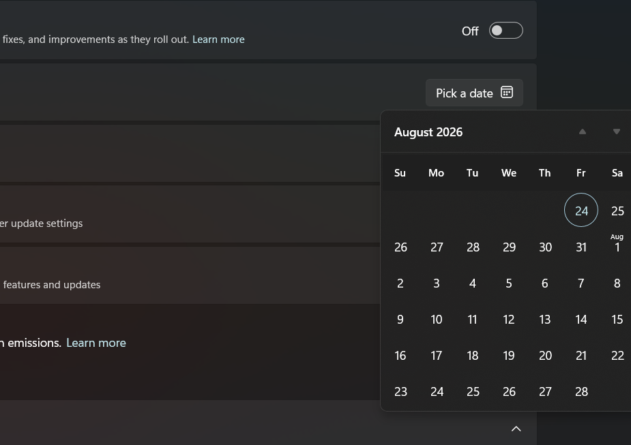Go to previous month with up arrow
Viewport: 631px width, 445px height.
pyautogui.click(x=583, y=132)
